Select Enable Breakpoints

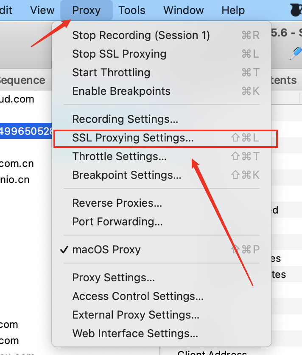121,91
